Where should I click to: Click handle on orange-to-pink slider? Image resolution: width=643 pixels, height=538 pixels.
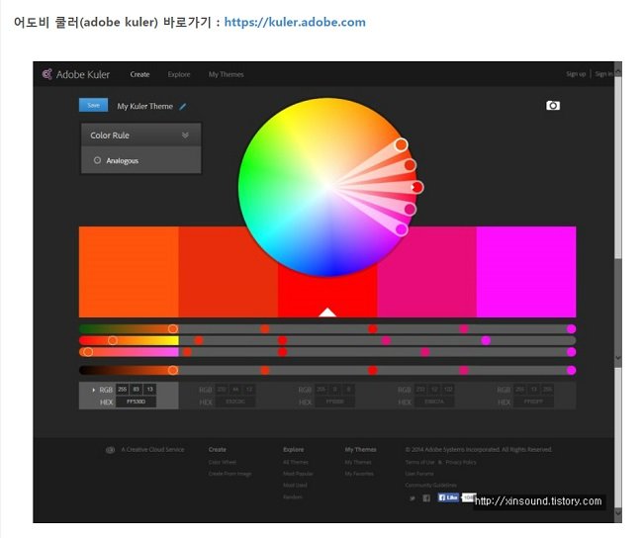(88, 352)
